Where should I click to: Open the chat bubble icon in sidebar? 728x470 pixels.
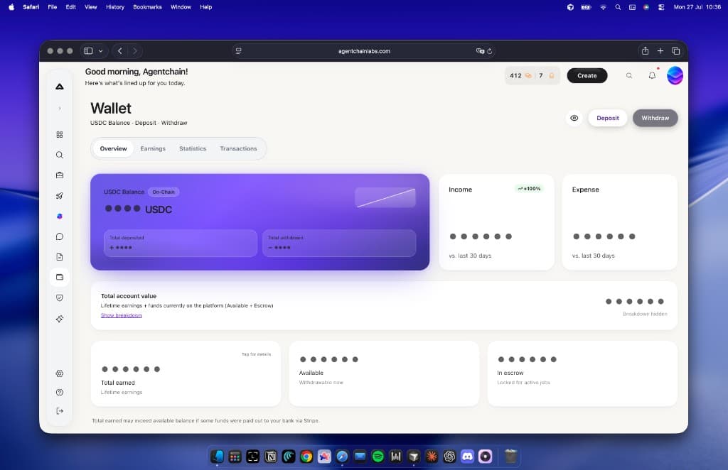[60, 236]
